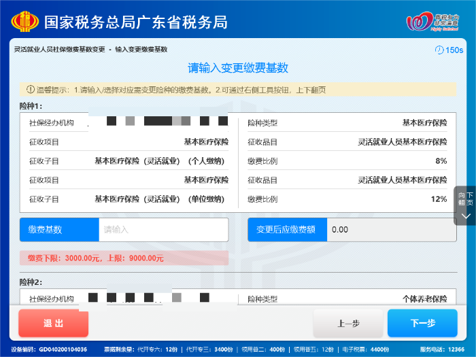Click the 请输入变更缴费基数 heading
Screen dimensions: 476x357
[x=238, y=68]
